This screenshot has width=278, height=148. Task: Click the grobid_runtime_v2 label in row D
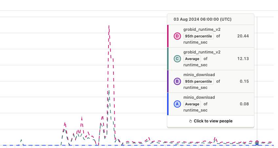202,30
